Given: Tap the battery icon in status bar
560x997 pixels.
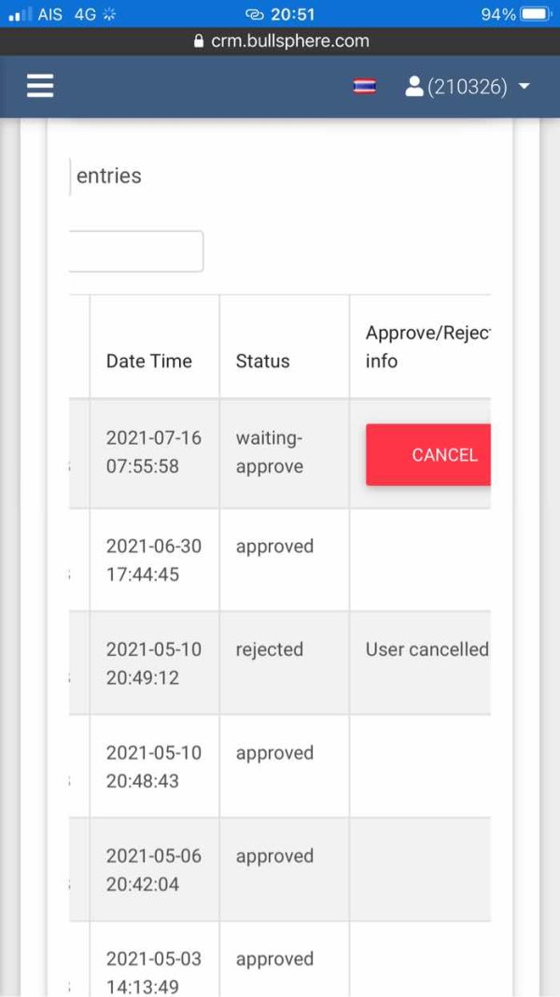Looking at the screenshot, I should click(x=536, y=14).
